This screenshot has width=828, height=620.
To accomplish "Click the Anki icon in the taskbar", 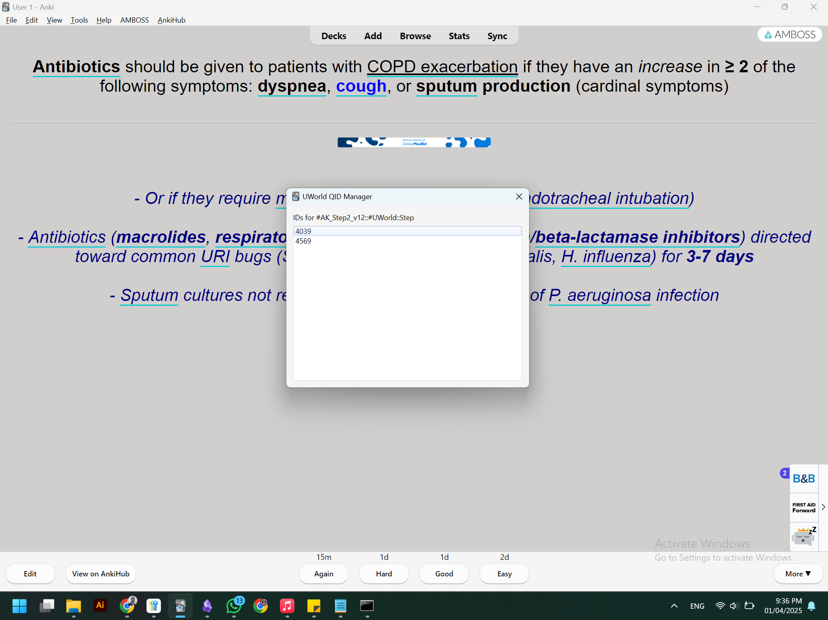I will tap(180, 606).
